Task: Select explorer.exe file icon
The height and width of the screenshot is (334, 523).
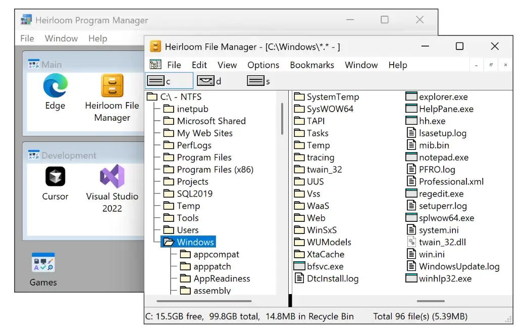Action: (411, 97)
